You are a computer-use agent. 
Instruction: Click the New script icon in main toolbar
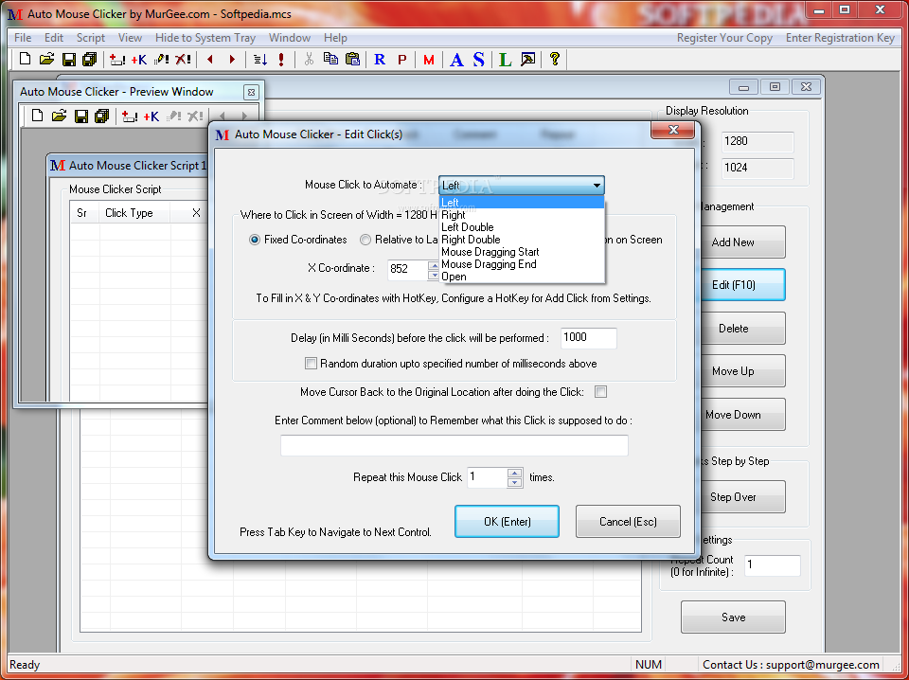point(25,59)
